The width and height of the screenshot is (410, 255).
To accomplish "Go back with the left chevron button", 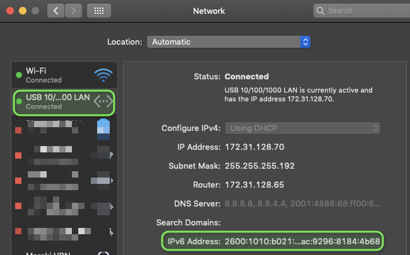I will (56, 11).
